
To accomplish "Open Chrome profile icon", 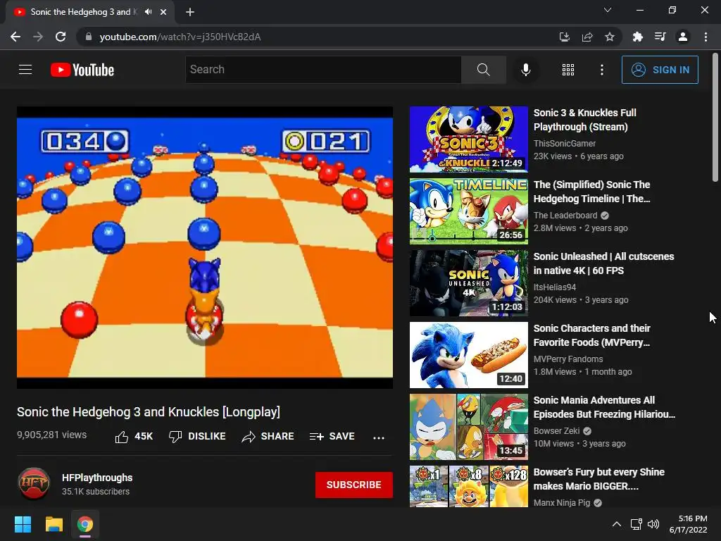I will pyautogui.click(x=683, y=37).
